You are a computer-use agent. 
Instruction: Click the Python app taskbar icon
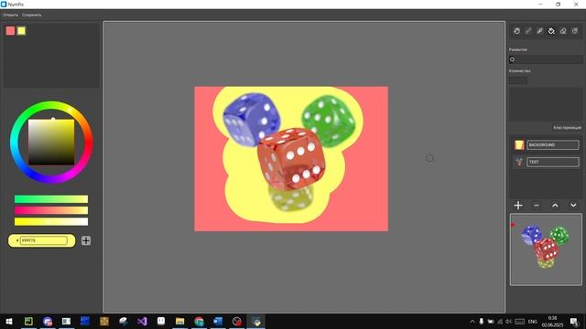[x=256, y=321]
